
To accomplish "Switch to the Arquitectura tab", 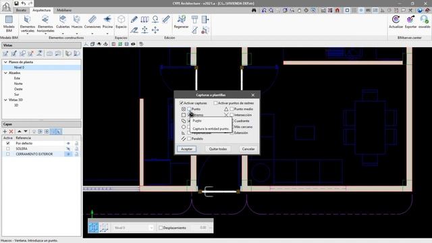I will [41, 10].
